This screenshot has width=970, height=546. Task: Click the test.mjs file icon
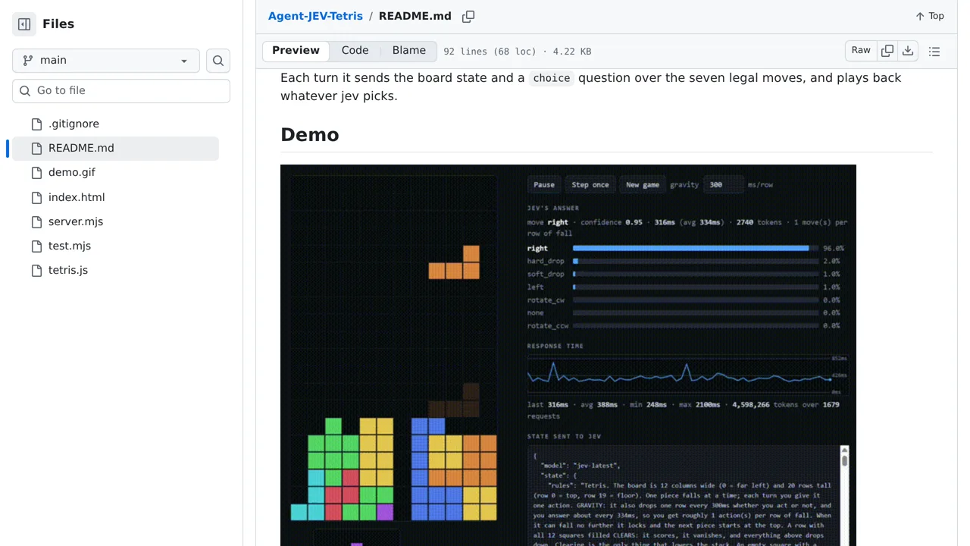36,246
